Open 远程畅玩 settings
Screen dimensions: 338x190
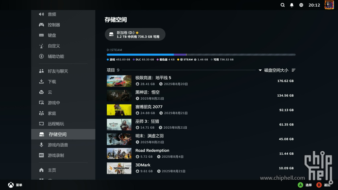[63, 124]
